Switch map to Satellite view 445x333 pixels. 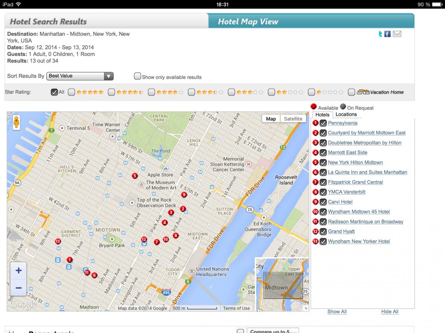(293, 119)
